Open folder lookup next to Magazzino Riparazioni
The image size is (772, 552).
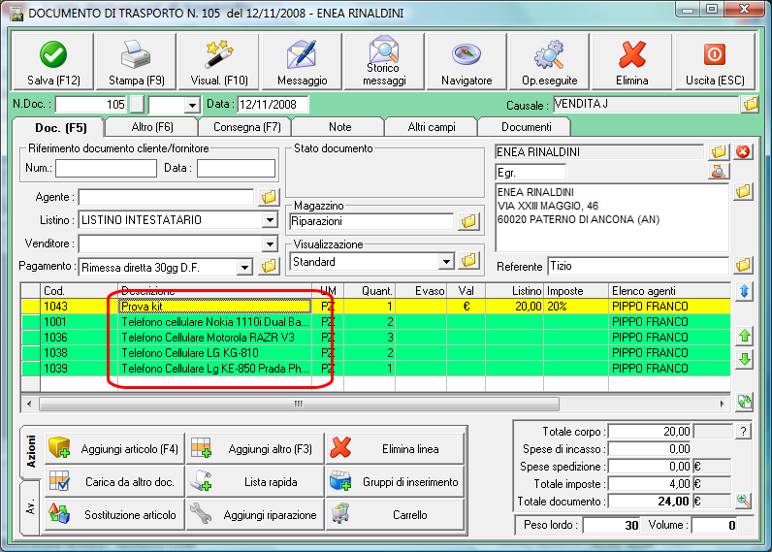[468, 221]
